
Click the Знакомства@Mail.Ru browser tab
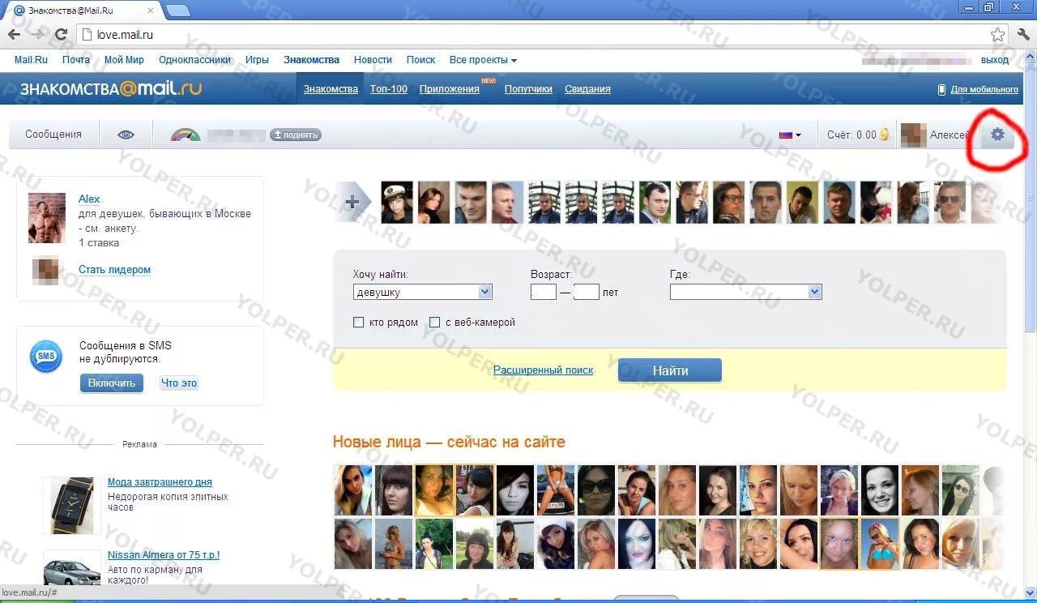85,11
